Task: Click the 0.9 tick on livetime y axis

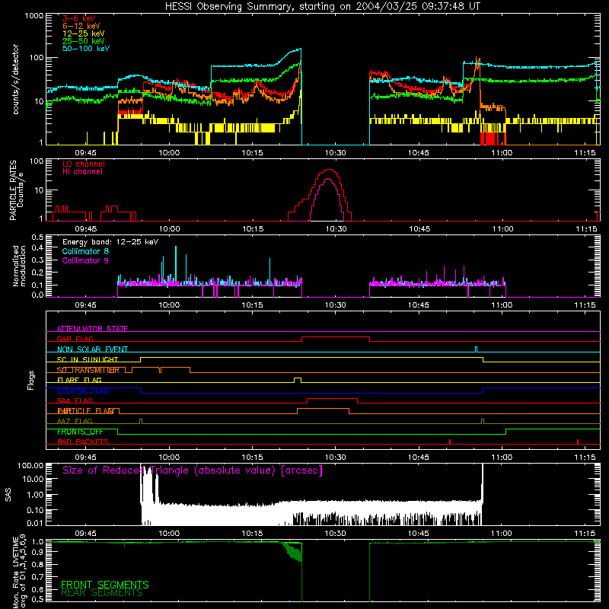Action: [37, 552]
